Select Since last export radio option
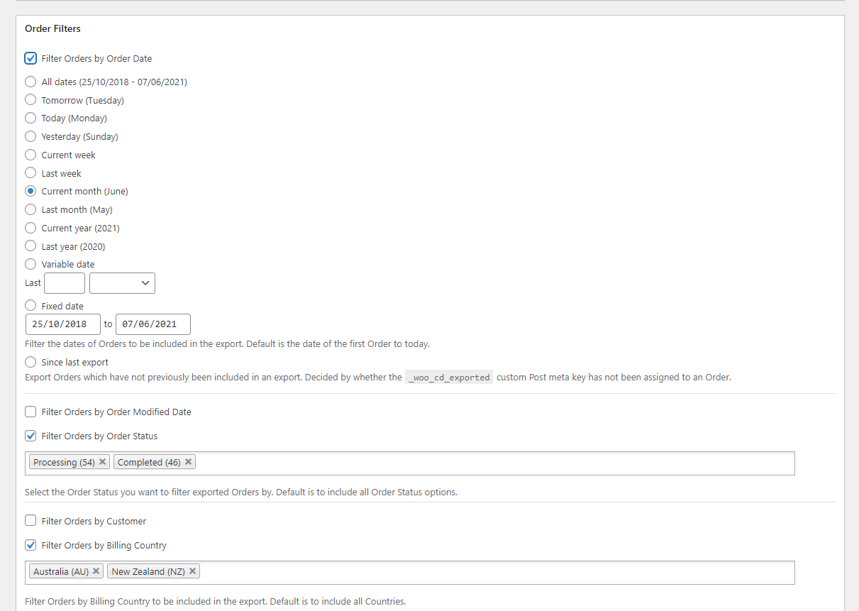Image resolution: width=859 pixels, height=611 pixels. 31,362
